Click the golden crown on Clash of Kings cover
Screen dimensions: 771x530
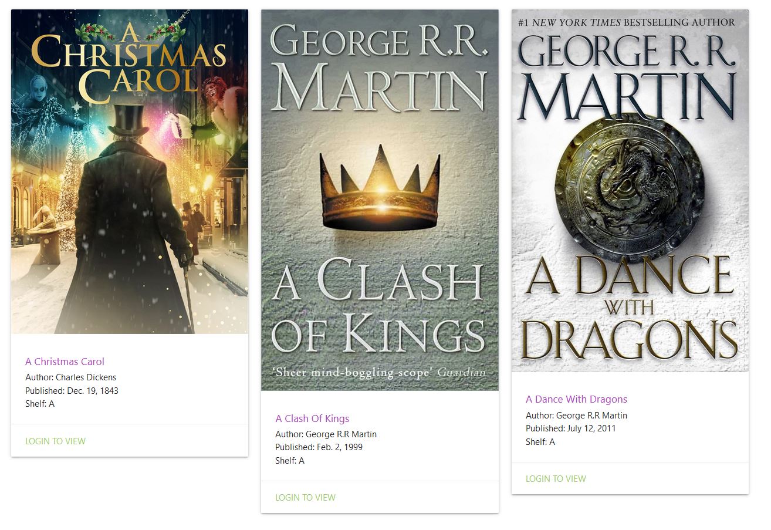(x=380, y=188)
